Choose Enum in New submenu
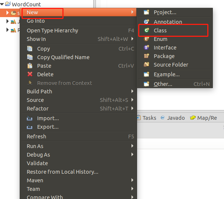This screenshot has width=224, height=199. pyautogui.click(x=175, y=39)
